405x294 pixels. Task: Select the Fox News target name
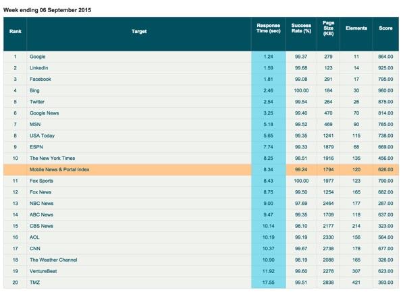pyautogui.click(x=40, y=192)
